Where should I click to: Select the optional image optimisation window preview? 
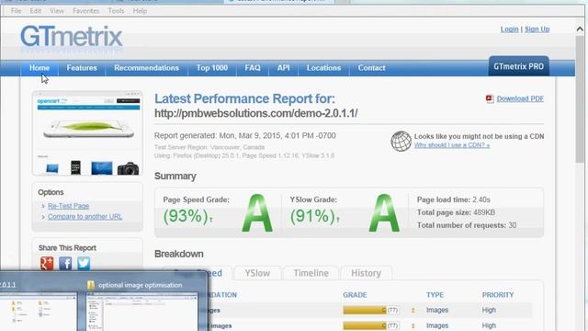tap(142, 312)
